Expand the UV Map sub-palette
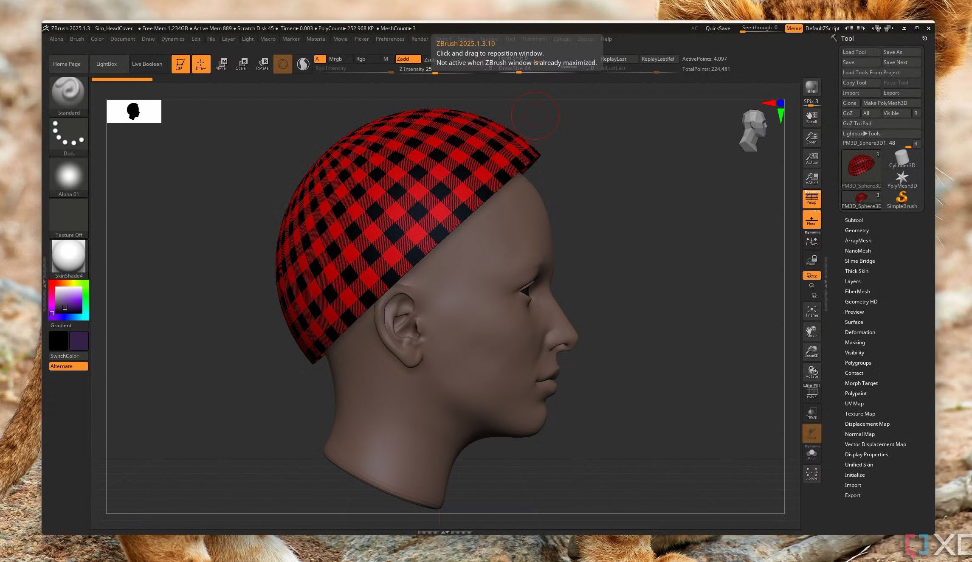This screenshot has width=972, height=562. pos(854,404)
